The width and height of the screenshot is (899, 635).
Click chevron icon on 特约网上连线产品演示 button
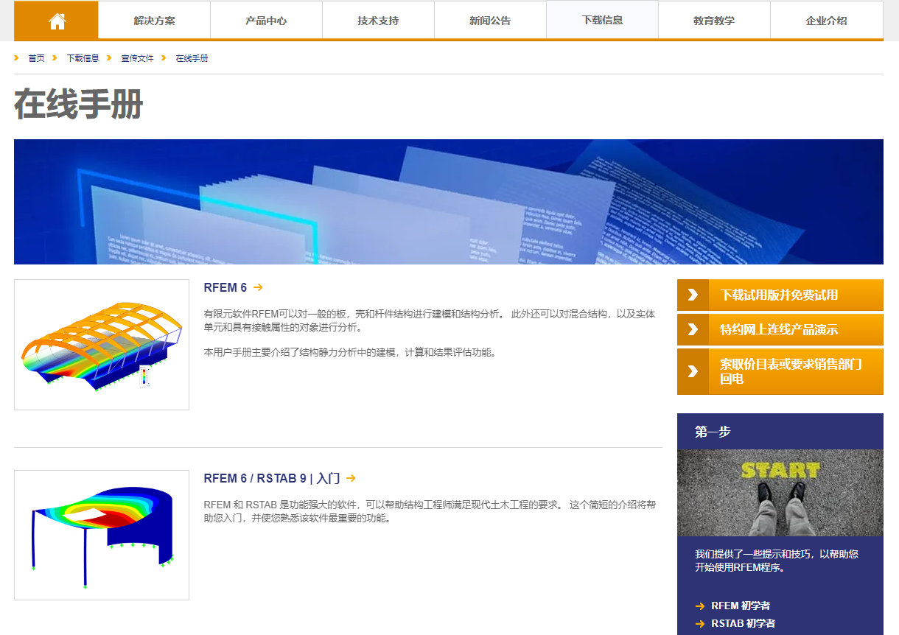pos(693,329)
